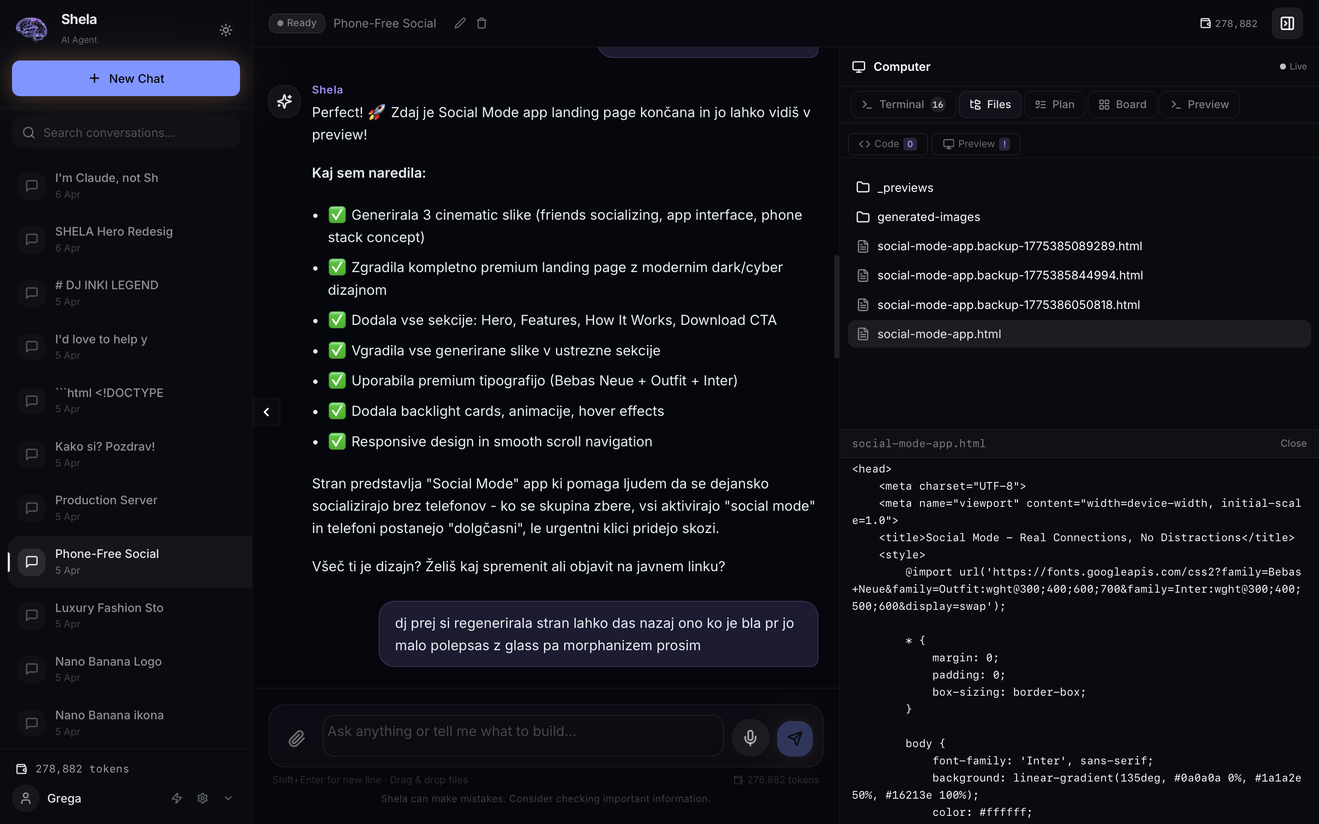This screenshot has height=824, width=1319.
Task: Open the generated-images folder
Action: coord(928,217)
